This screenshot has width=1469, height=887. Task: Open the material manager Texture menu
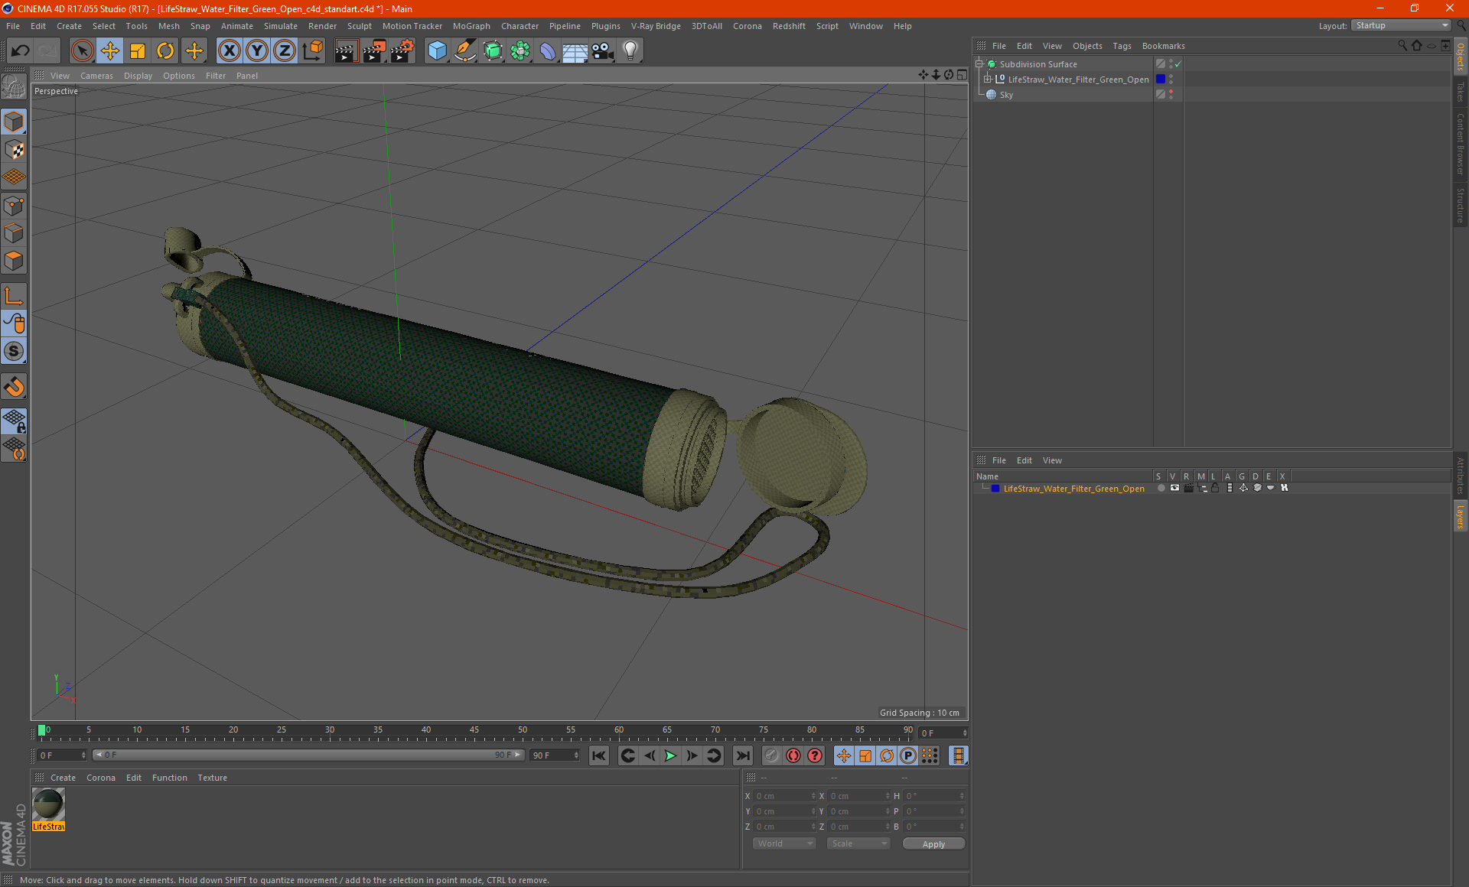point(212,778)
